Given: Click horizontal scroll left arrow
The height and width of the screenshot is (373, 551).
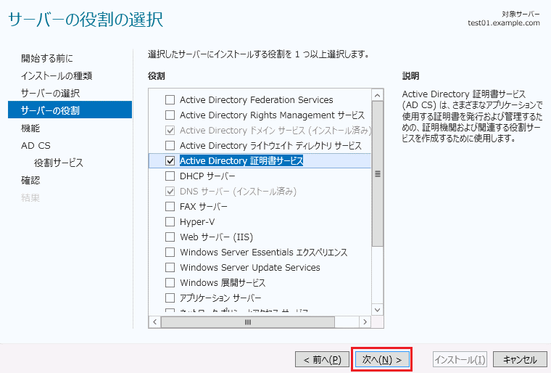Looking at the screenshot, I should (x=154, y=322).
